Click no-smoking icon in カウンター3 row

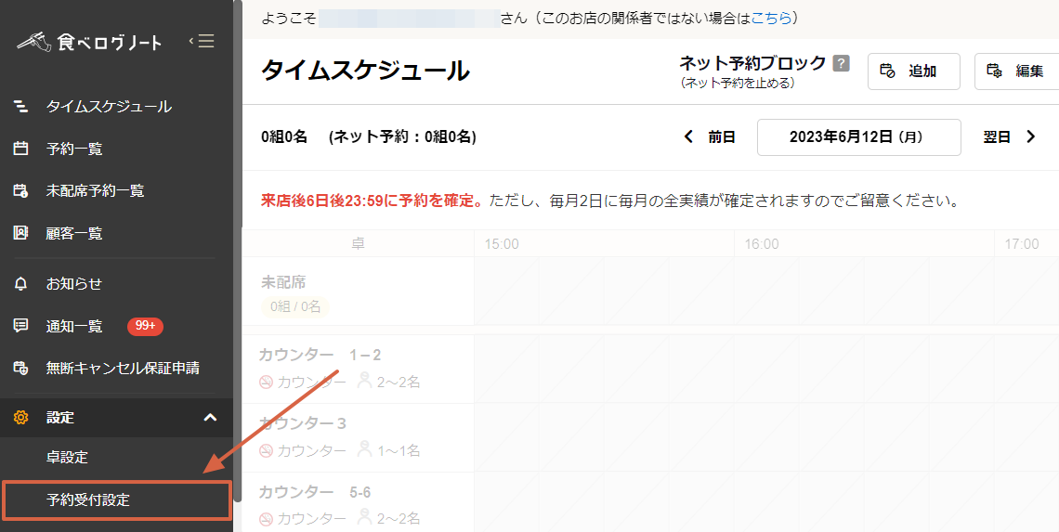click(x=266, y=450)
